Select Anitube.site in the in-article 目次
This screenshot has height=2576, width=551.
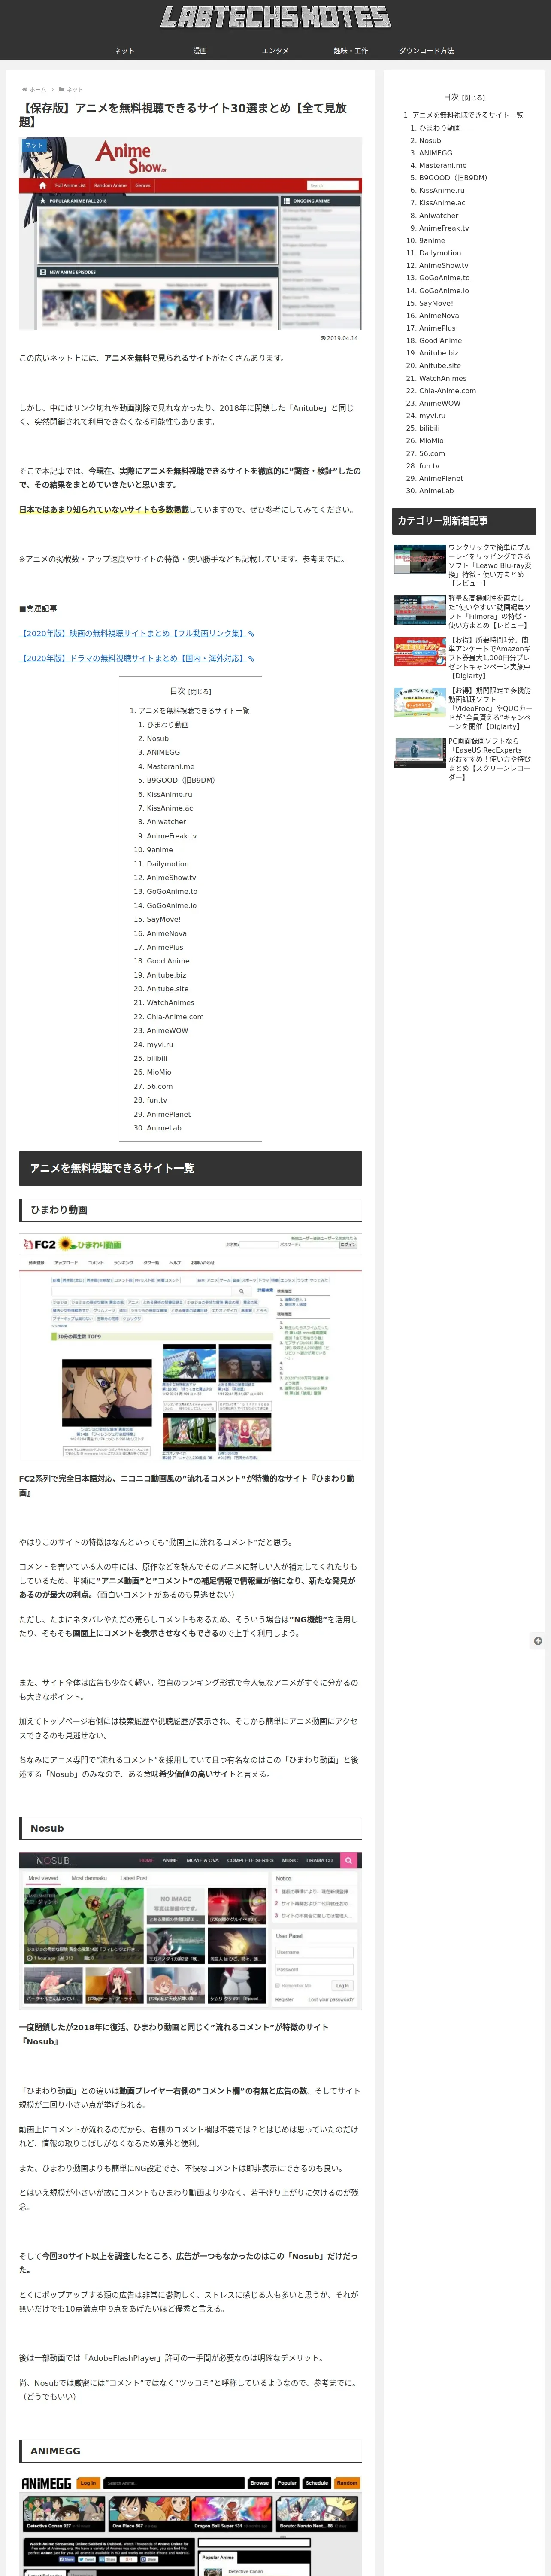pos(168,989)
